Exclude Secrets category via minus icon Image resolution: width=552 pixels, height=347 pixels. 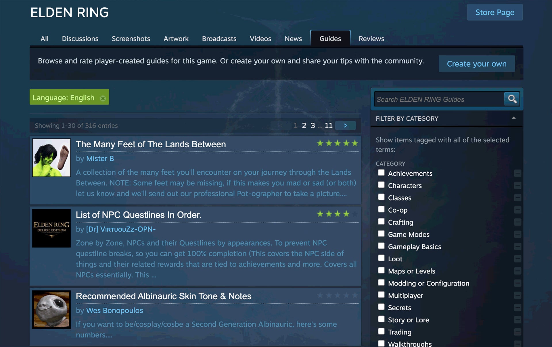tap(517, 308)
